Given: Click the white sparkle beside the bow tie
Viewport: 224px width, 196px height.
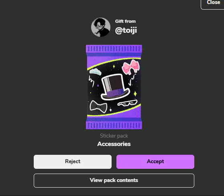Looking at the screenshot, I should [x=110, y=110].
